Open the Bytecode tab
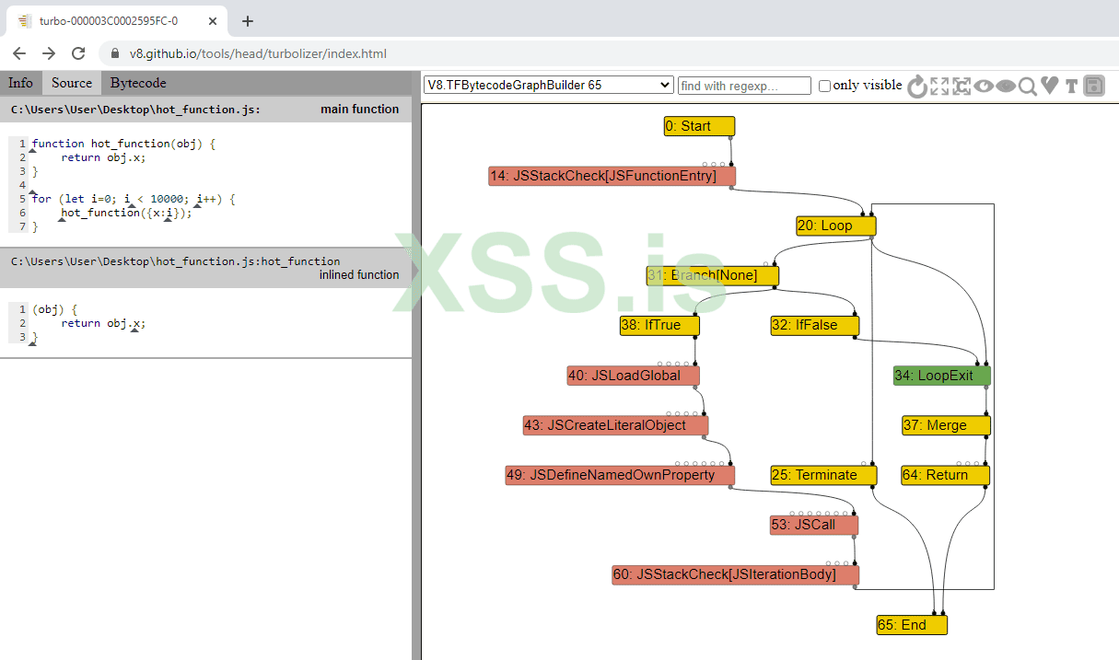Image resolution: width=1119 pixels, height=660 pixels. point(138,83)
